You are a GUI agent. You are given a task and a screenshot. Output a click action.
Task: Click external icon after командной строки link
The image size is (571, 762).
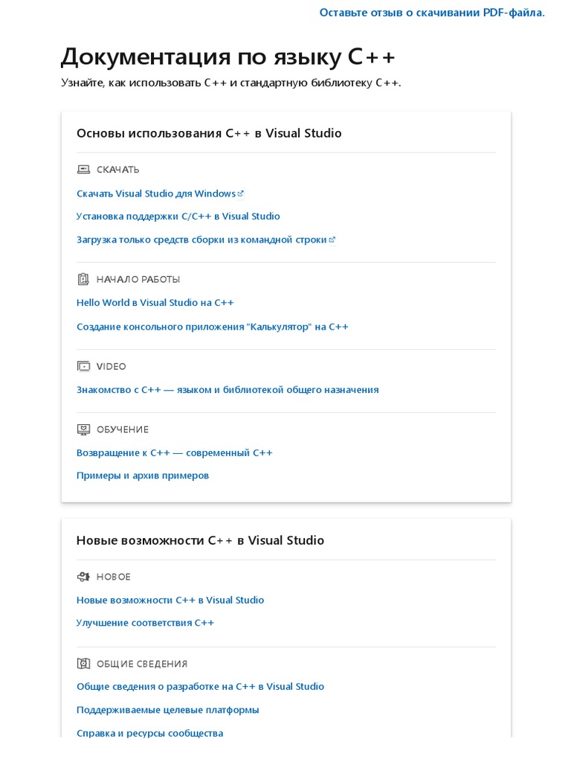tap(332, 240)
